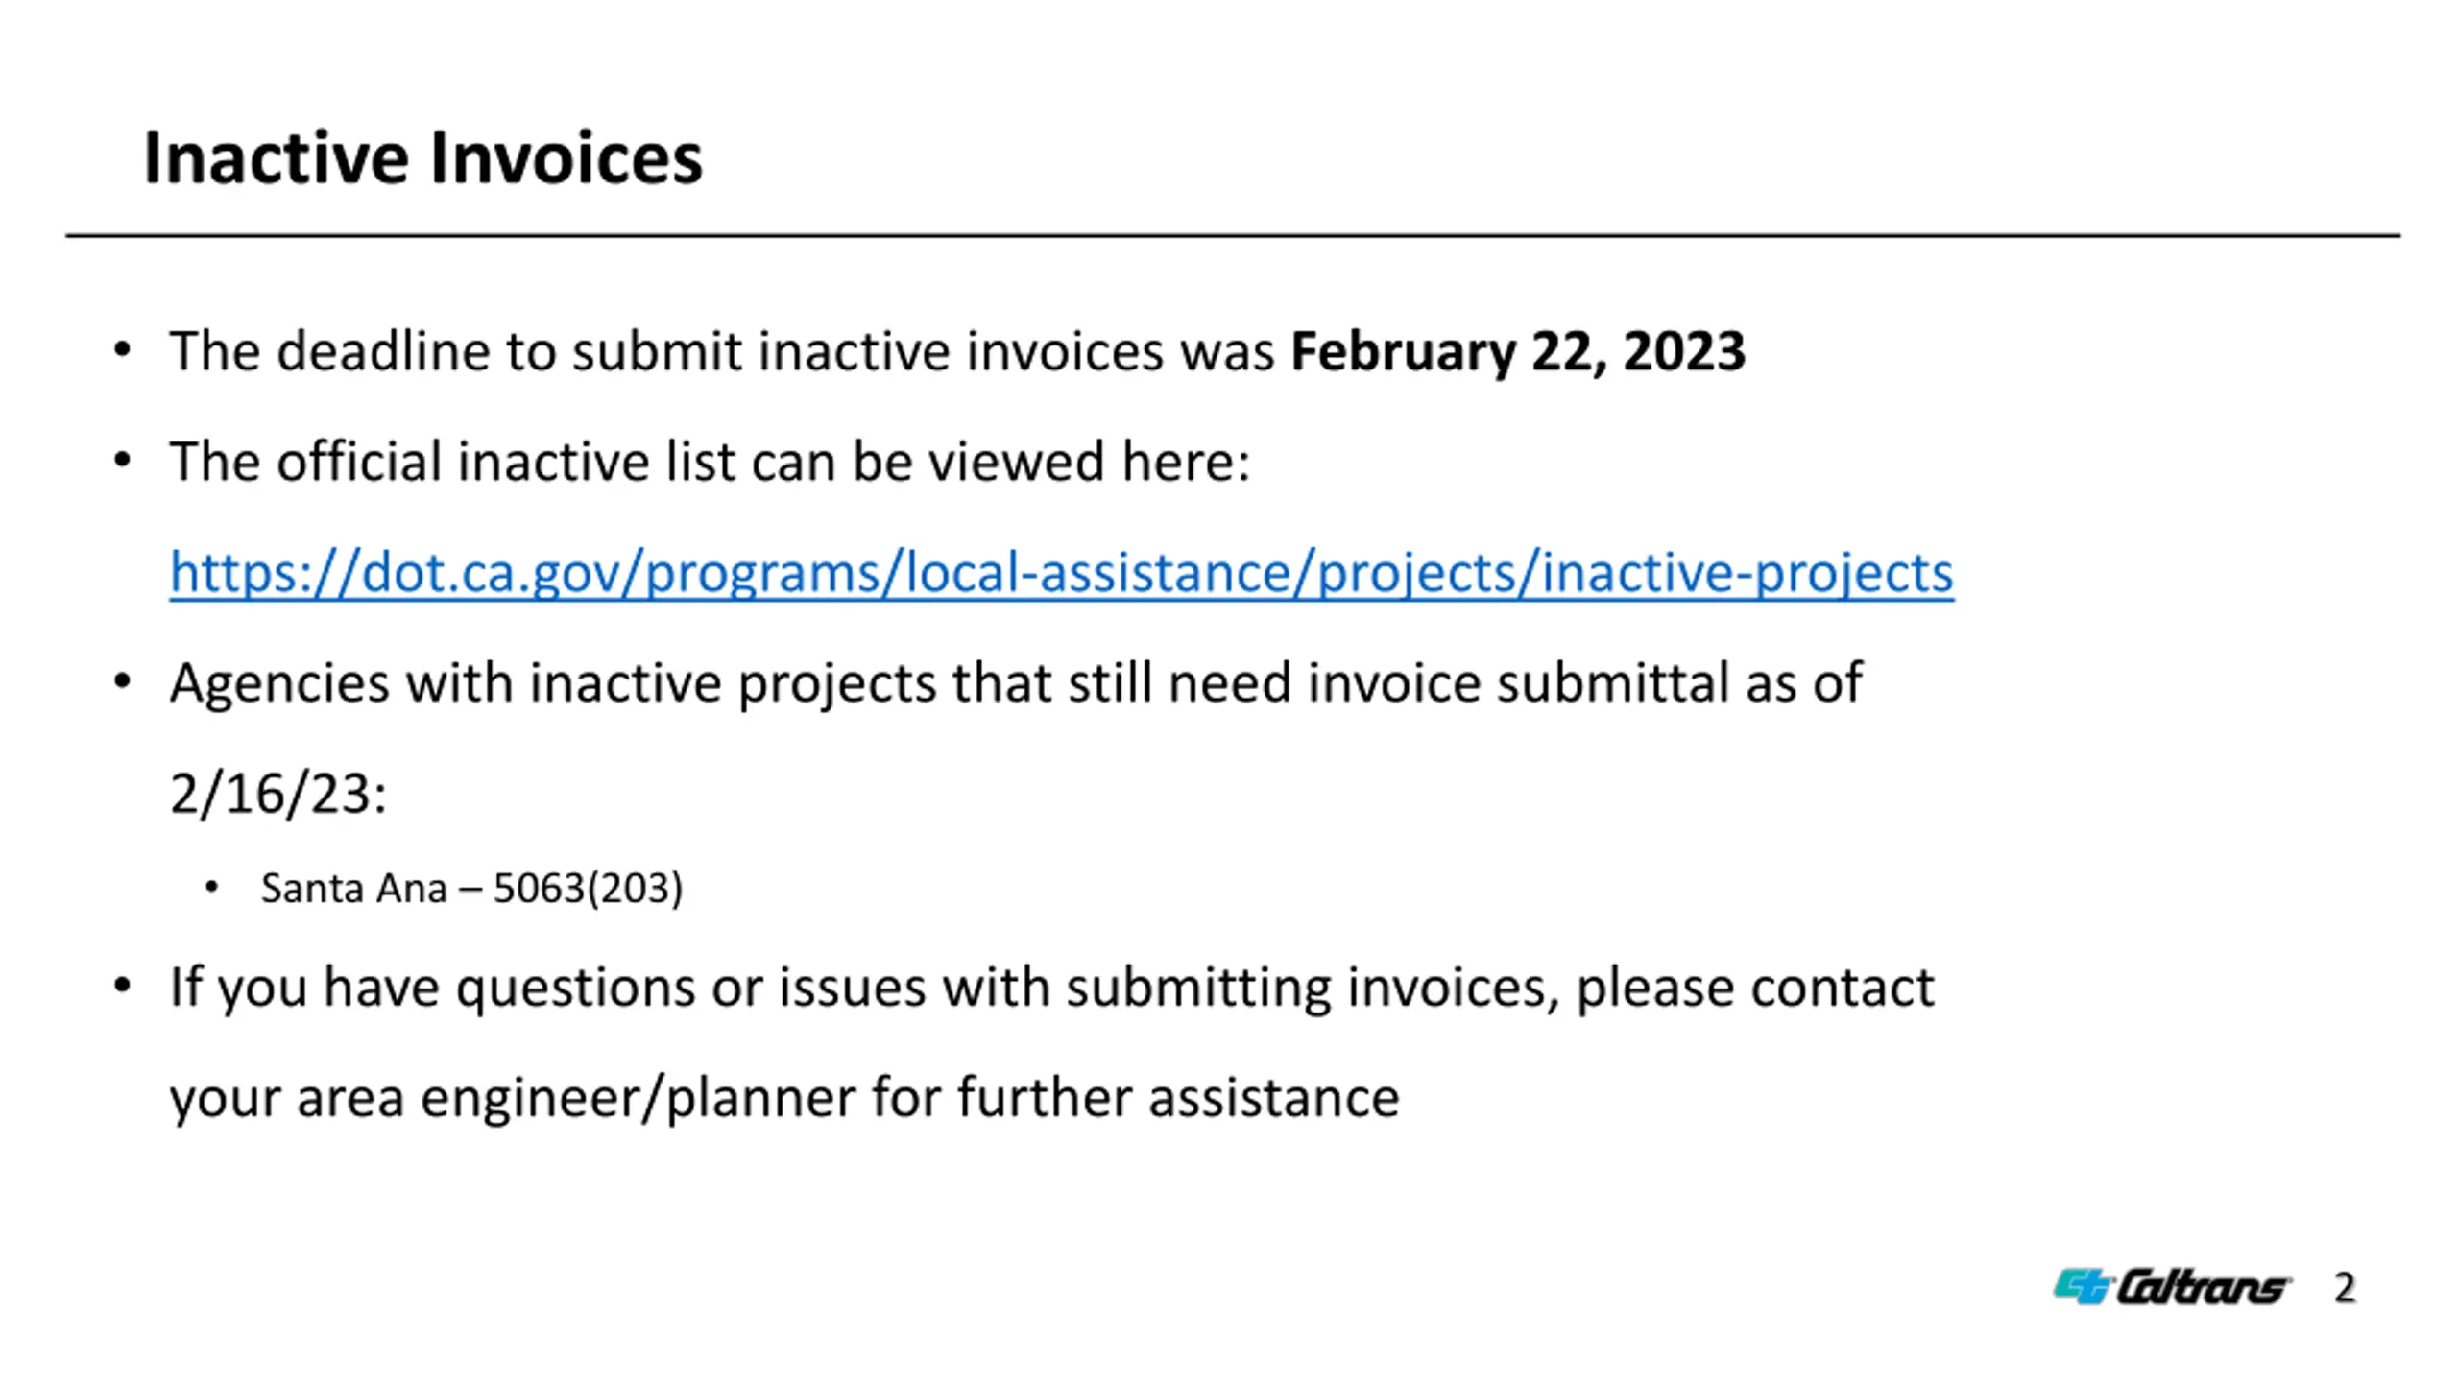Click the text 'The official inactive list can be viewed here:'
The image size is (2458, 1382).
710,462
